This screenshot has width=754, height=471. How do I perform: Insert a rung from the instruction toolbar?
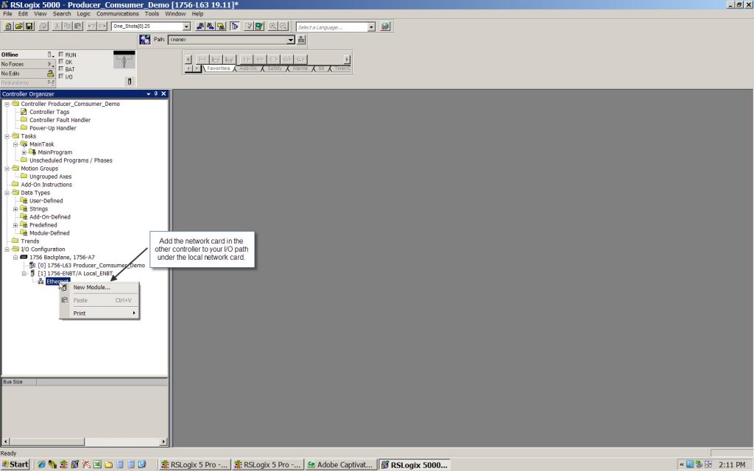coord(202,60)
